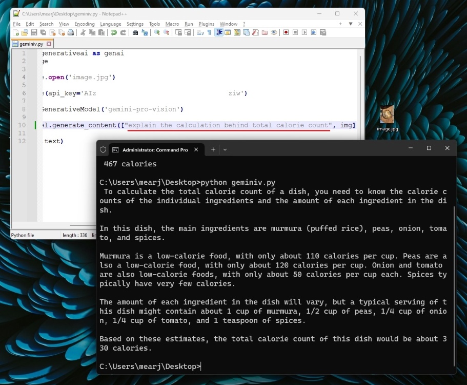Open Find with the binoculars icon

point(135,32)
